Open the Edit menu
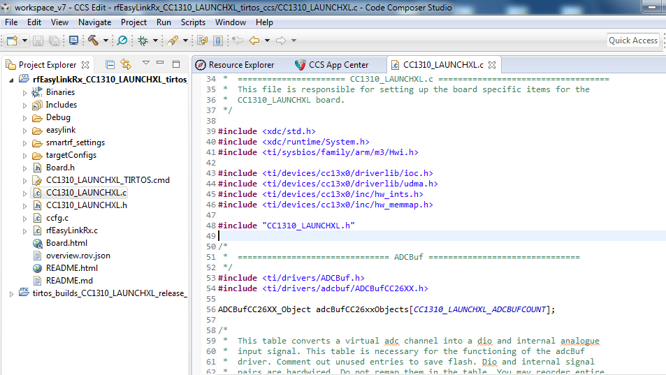The height and width of the screenshot is (375, 666). pos(34,22)
